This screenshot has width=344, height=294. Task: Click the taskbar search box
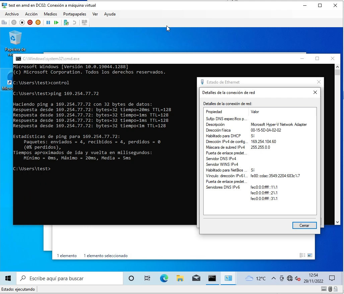click(70, 278)
